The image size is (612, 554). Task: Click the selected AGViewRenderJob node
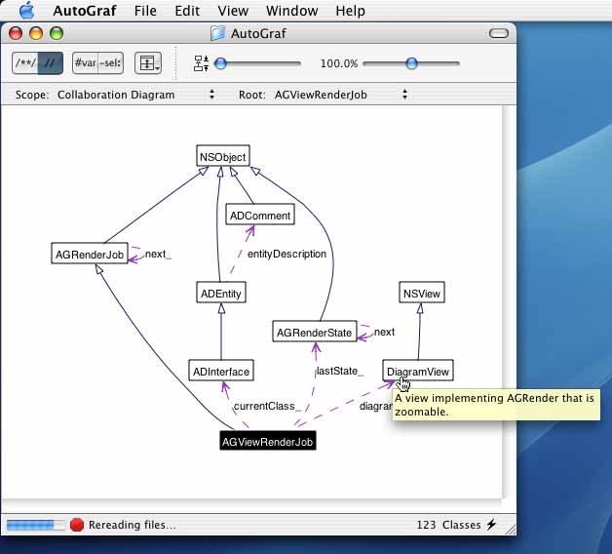268,441
